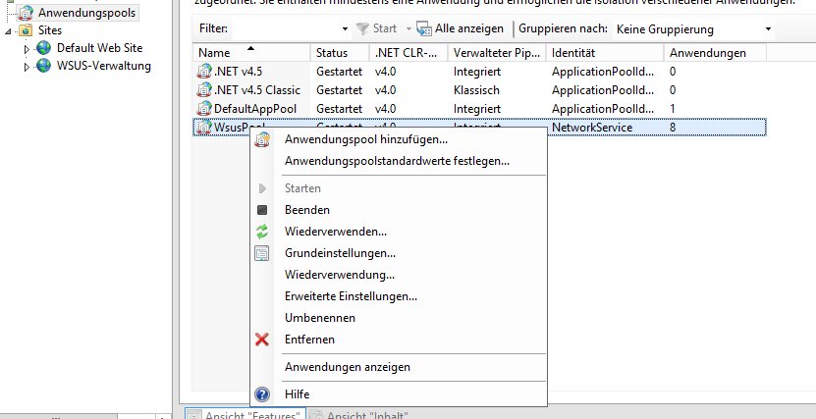Image resolution: width=816 pixels, height=419 pixels.
Task: Open the Start button dropdown arrow
Action: tap(408, 29)
